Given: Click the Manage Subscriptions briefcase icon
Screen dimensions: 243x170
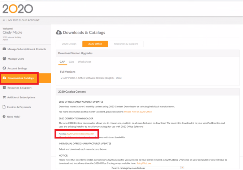Looking at the screenshot, I should click(x=4, y=49).
